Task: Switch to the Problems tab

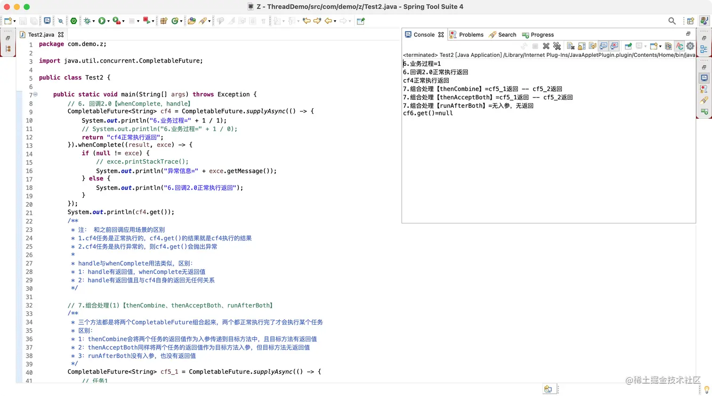Action: 467,35
